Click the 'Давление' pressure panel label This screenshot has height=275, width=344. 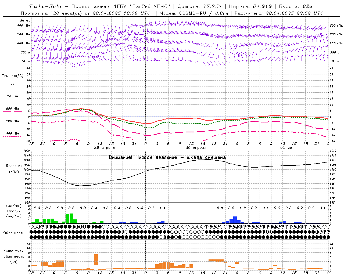[x=14, y=166]
